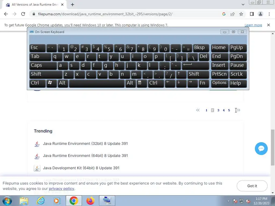Image resolution: width=275 pixels, height=206 pixels.
Task: Click the right arrow key on keyboard
Action: point(192,83)
